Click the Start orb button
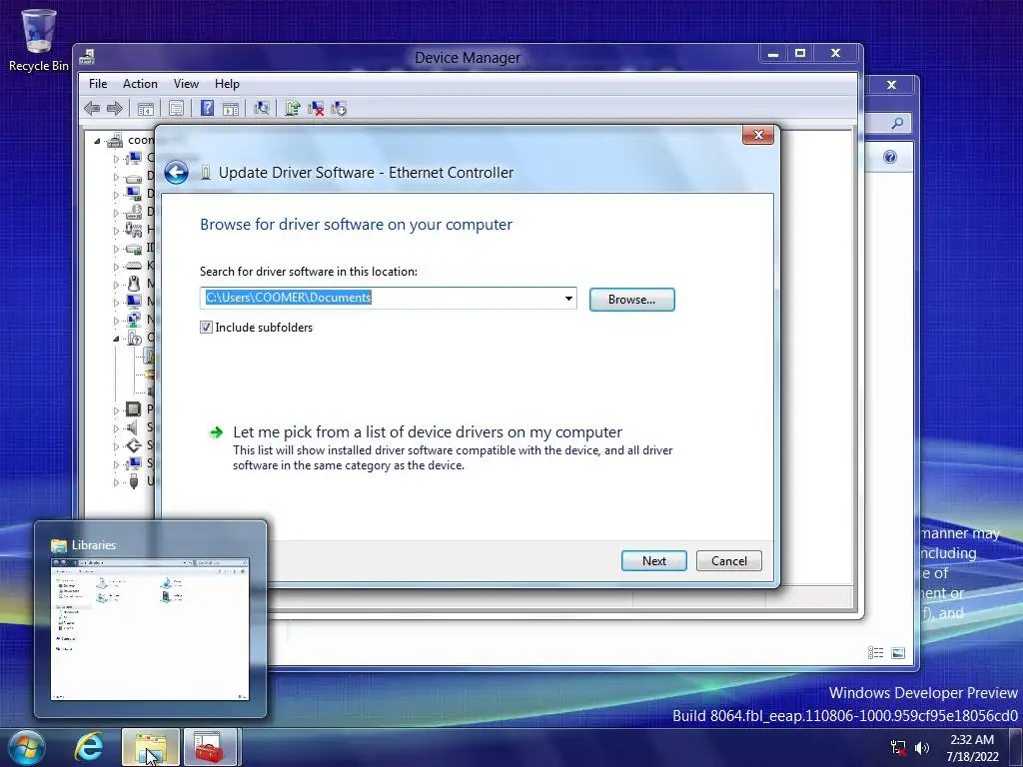1023x767 pixels. pyautogui.click(x=26, y=747)
